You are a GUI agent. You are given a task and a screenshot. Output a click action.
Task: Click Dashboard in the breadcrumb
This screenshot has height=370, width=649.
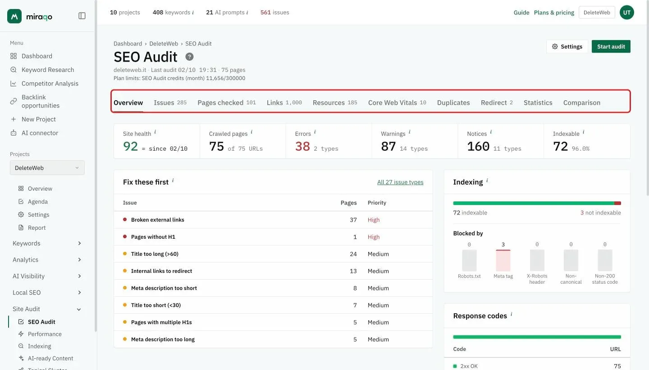point(128,44)
